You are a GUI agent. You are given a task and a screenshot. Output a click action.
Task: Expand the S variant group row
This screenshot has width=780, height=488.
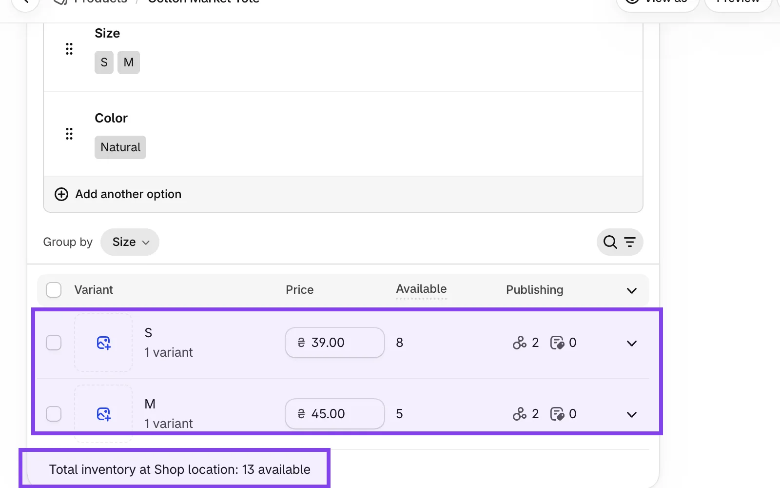pos(632,343)
